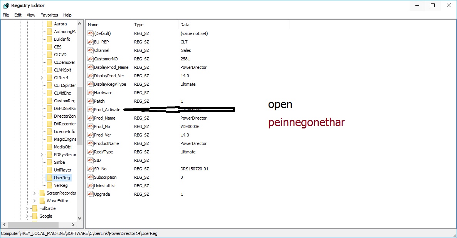This screenshot has height=238, width=457.
Task: Expand the WaveEditor tree node
Action: coord(34,201)
